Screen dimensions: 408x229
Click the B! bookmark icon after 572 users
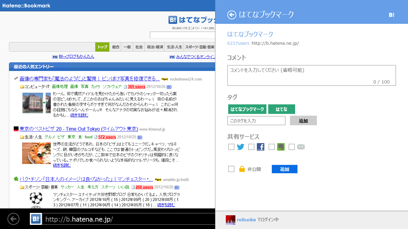click(140, 137)
